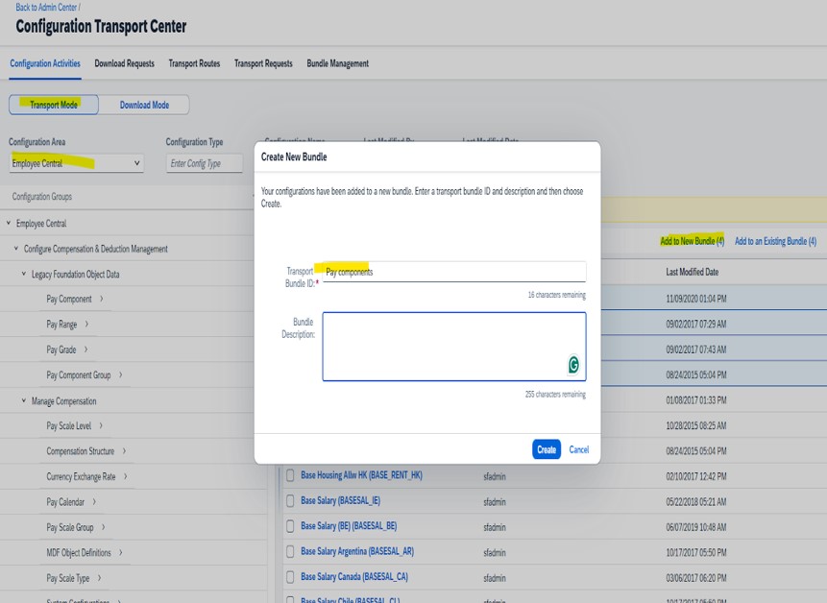The width and height of the screenshot is (827, 603).
Task: Select Compensation Structure in the tree
Action: coord(80,451)
